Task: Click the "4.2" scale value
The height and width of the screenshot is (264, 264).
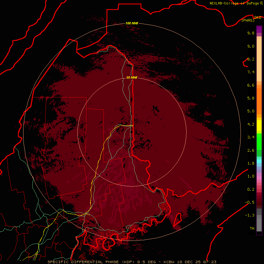Action: pos(251,124)
